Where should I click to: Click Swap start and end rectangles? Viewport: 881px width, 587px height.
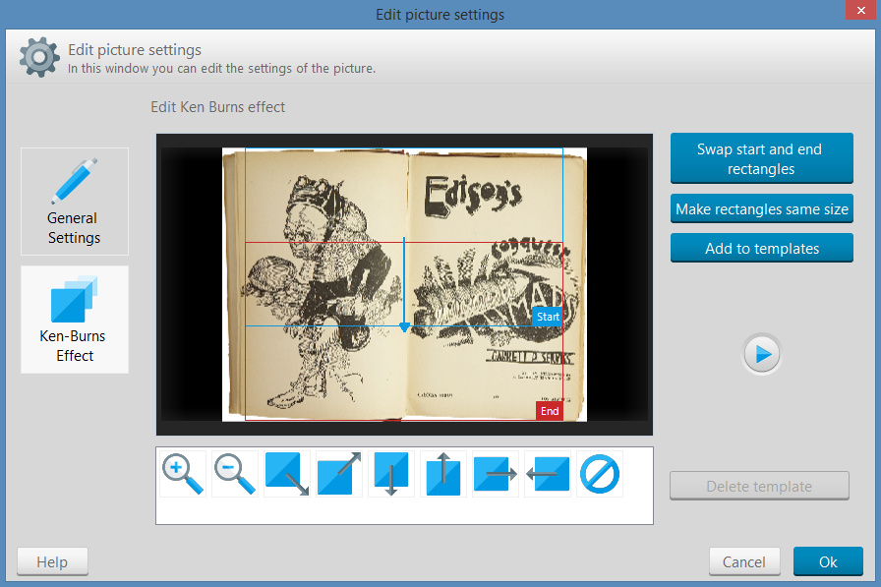tap(761, 159)
